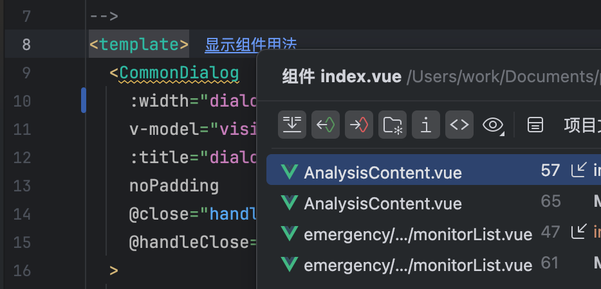Select the monitorList.vue line 47 usage

tap(418, 234)
